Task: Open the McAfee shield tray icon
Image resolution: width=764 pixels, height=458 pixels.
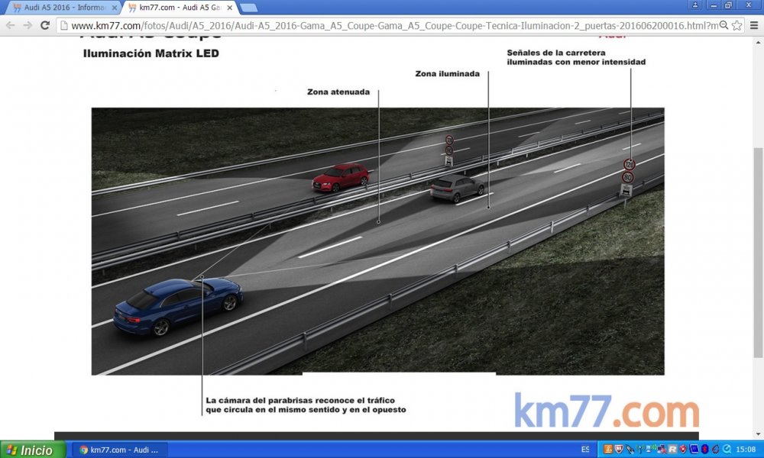Action: (619, 450)
